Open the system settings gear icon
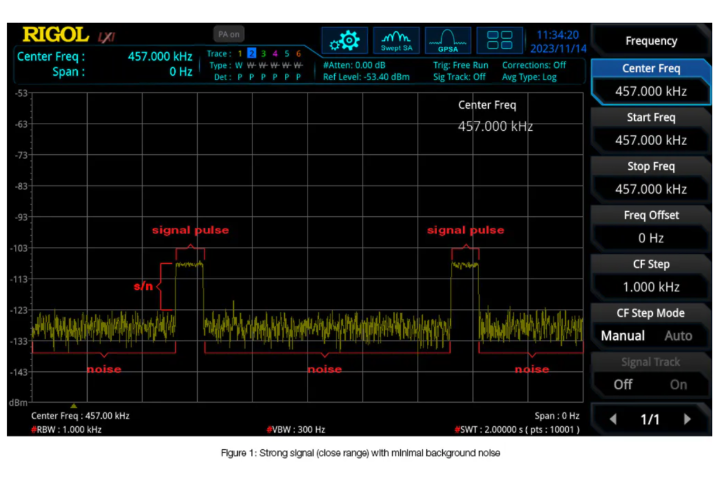The height and width of the screenshot is (485, 723). [344, 41]
